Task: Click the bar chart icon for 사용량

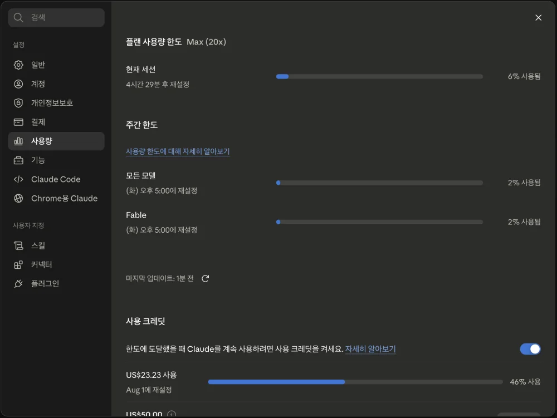Action: 18,141
